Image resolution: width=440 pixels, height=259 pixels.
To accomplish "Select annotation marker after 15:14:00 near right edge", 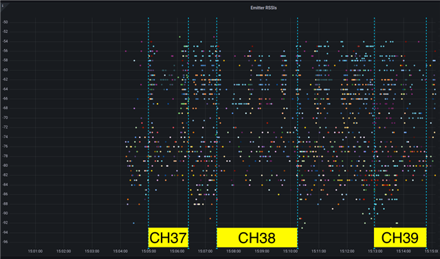I will 426,248.
